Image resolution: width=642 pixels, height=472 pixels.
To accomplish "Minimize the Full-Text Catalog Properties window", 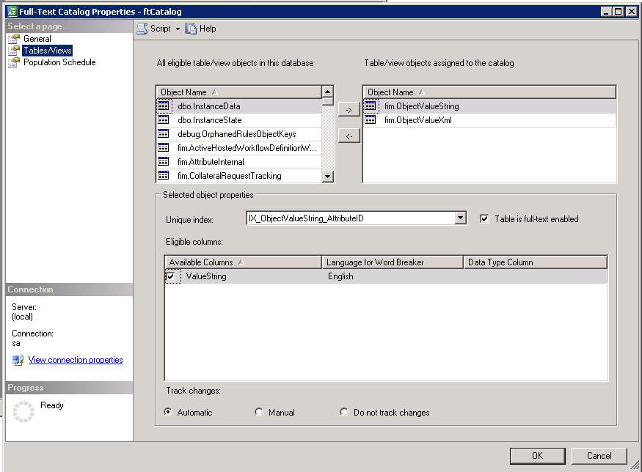I will pyautogui.click(x=606, y=12).
